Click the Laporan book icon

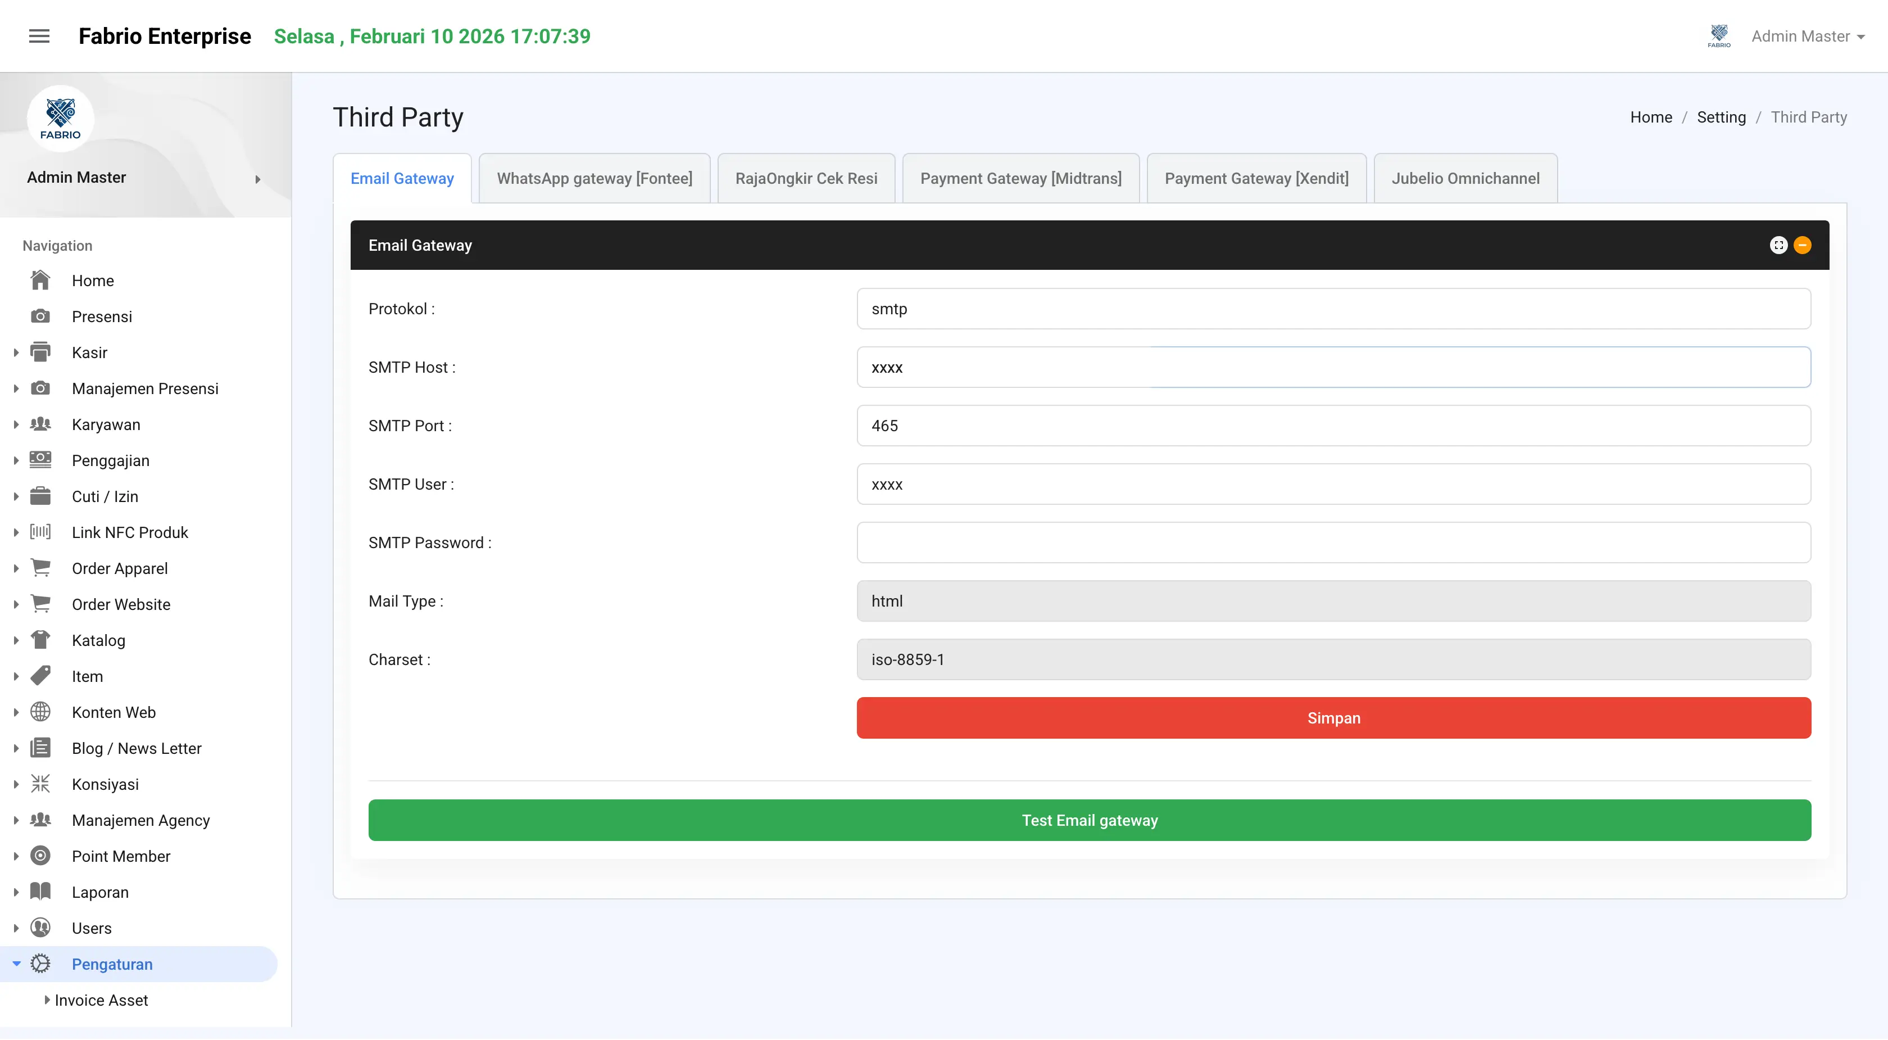40,891
